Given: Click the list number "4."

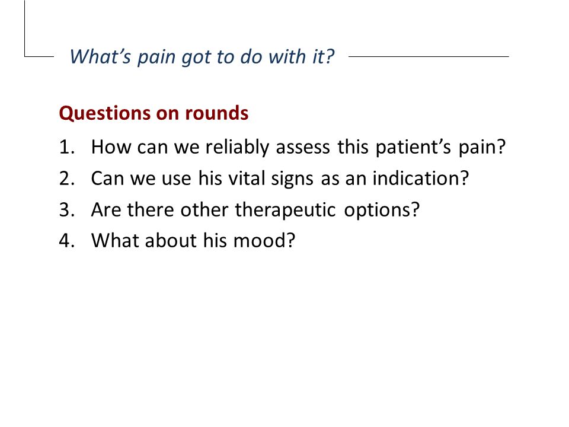Looking at the screenshot, I should (67, 240).
